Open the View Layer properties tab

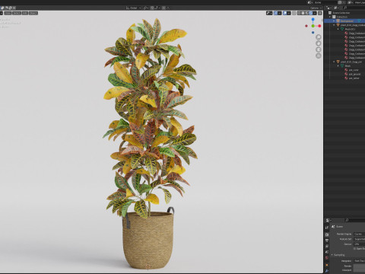tap(327, 246)
